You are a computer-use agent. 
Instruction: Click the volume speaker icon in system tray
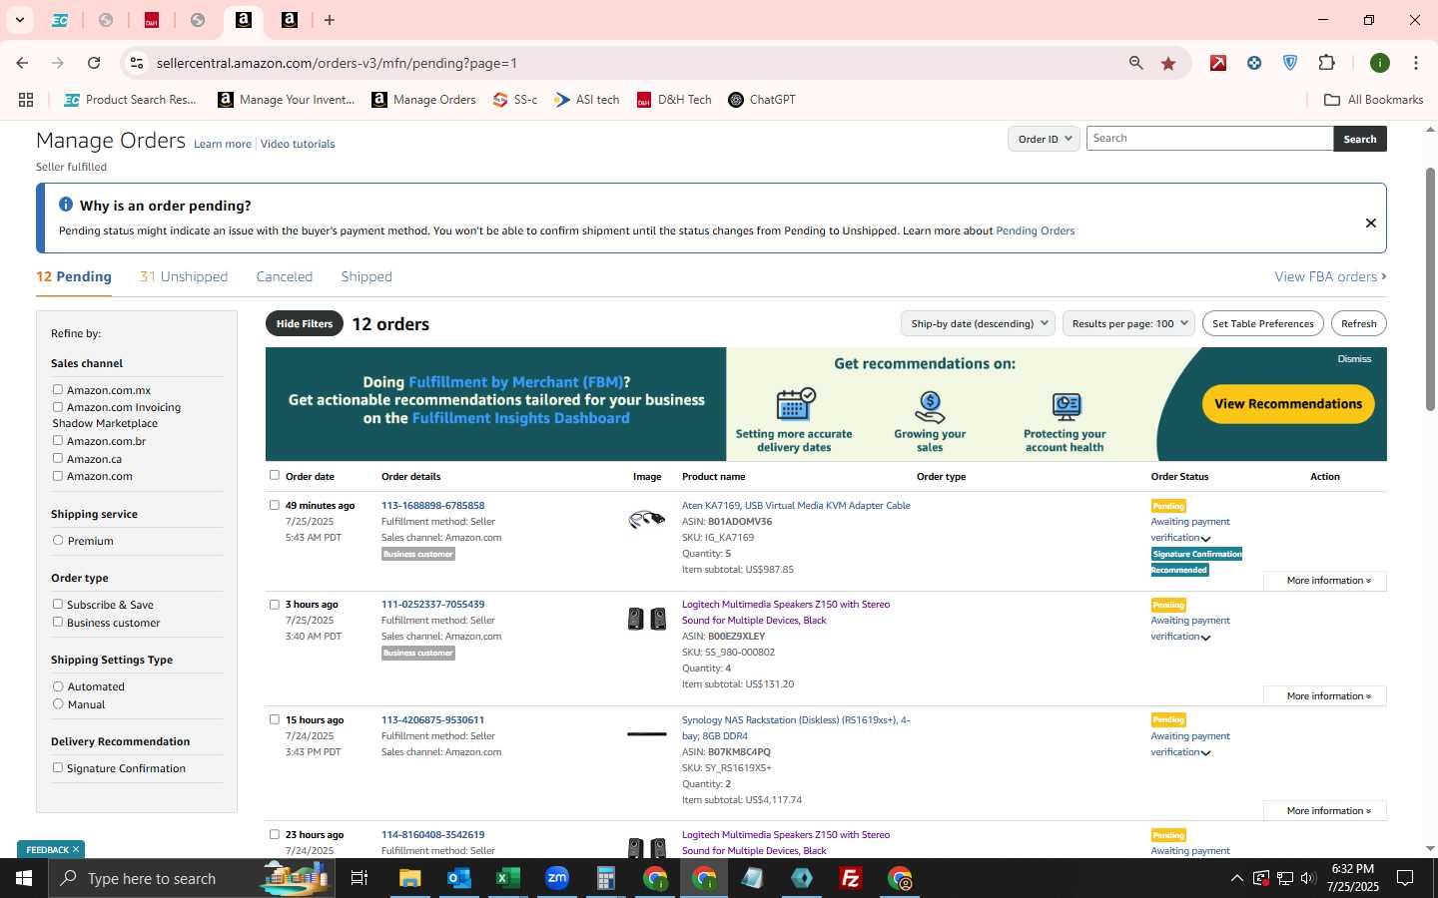click(1308, 878)
